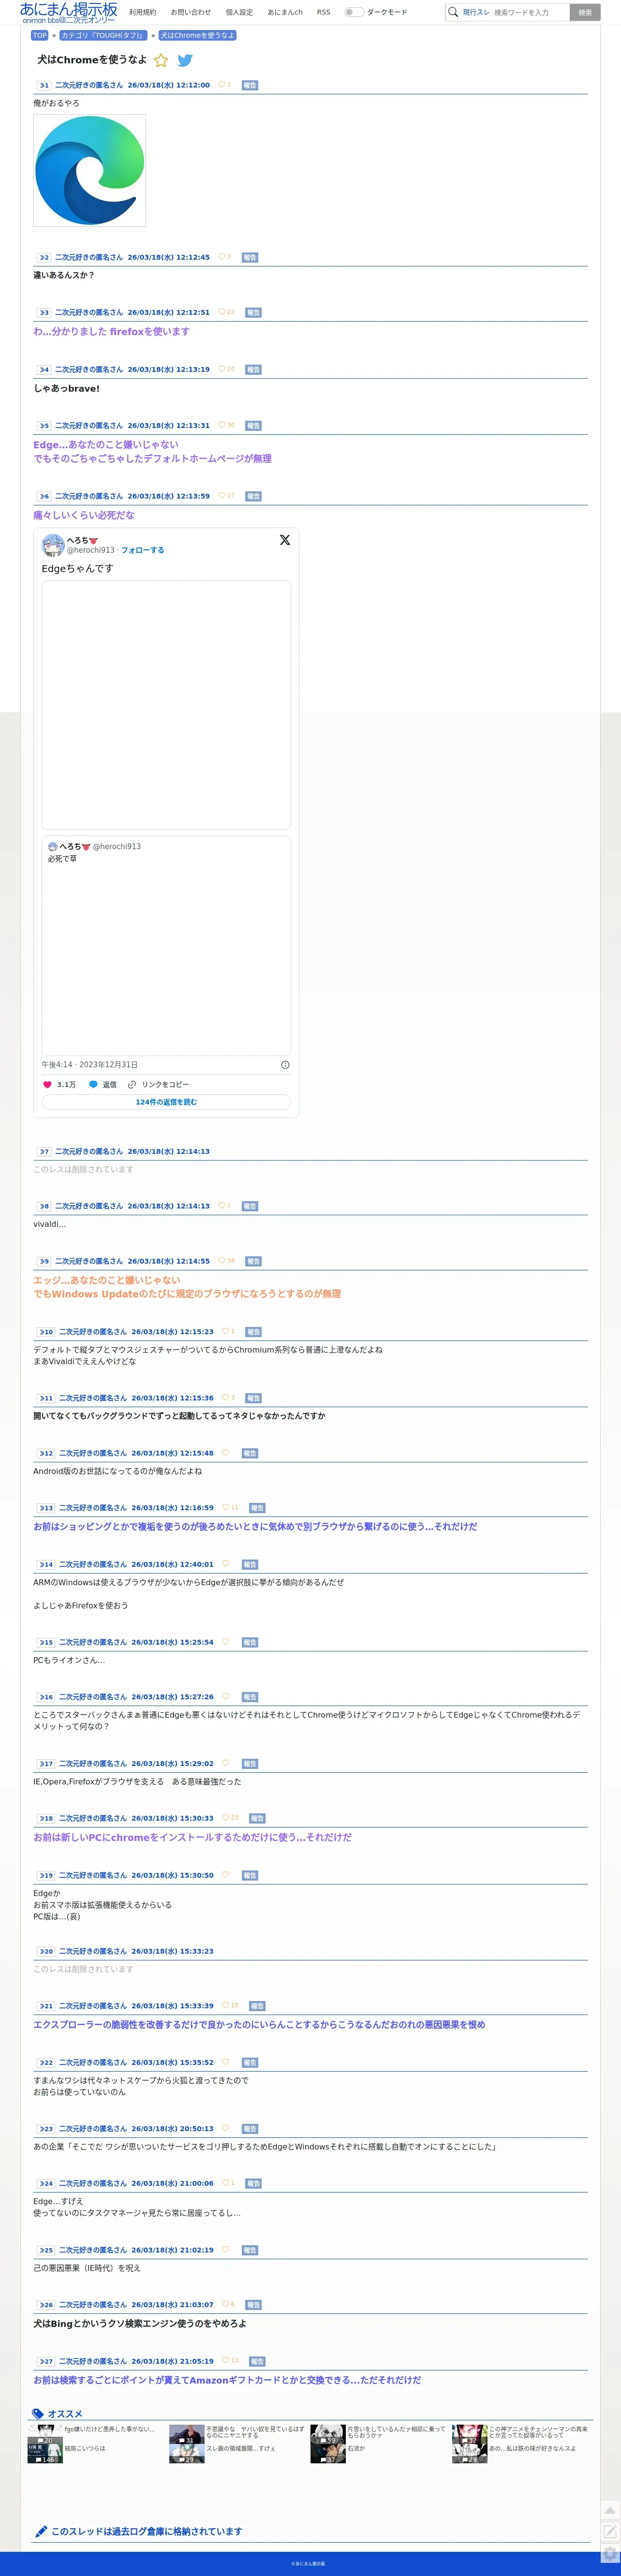Image resolution: width=621 pixels, height=2576 pixels.
Task: Open the へろち avatar in the tweet header
Action: (53, 545)
